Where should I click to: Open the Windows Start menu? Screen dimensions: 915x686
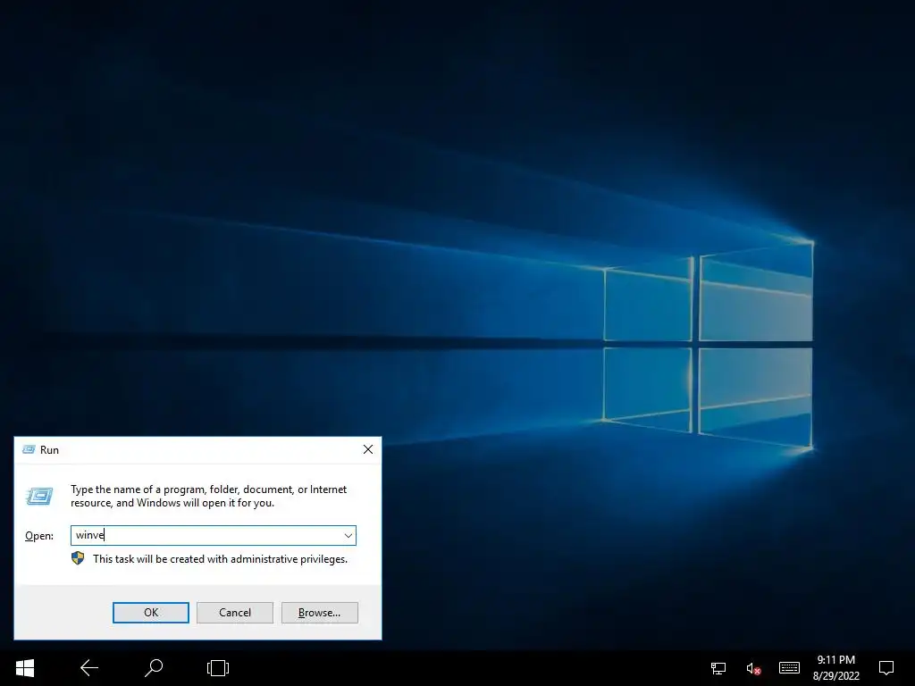[24, 668]
